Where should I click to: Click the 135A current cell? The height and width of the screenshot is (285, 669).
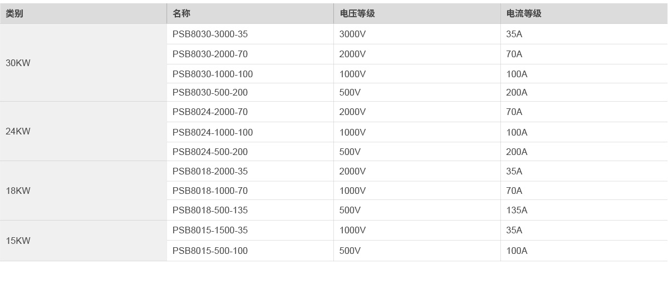[x=516, y=211]
